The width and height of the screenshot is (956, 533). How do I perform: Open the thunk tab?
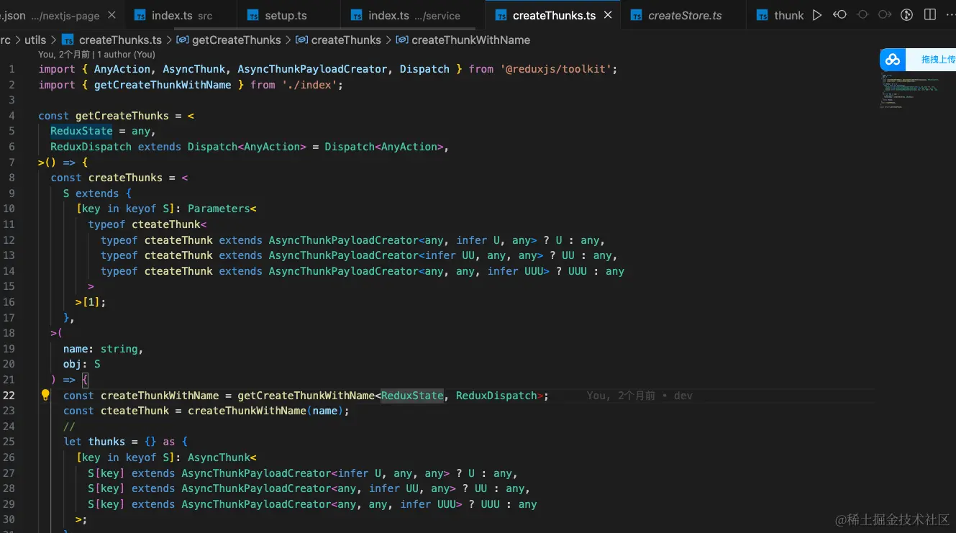(x=780, y=15)
